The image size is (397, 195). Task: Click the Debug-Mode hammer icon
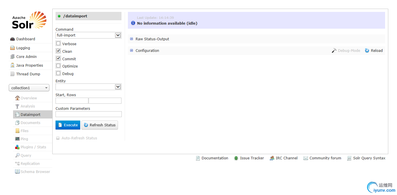click(334, 50)
